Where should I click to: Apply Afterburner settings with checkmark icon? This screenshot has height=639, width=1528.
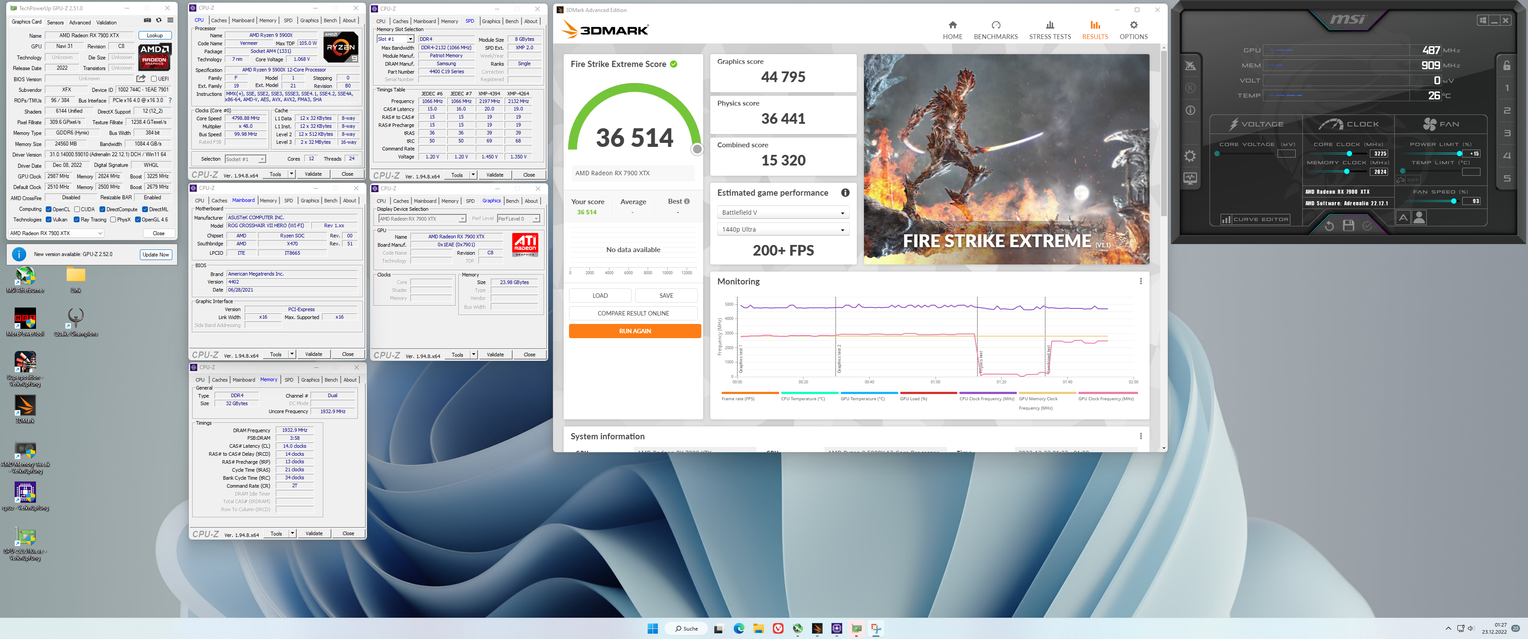[x=1367, y=226]
